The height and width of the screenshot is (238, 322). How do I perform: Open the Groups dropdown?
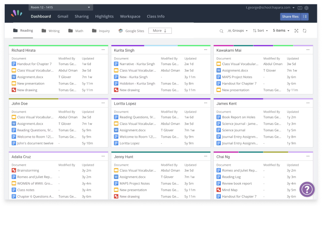point(238,31)
